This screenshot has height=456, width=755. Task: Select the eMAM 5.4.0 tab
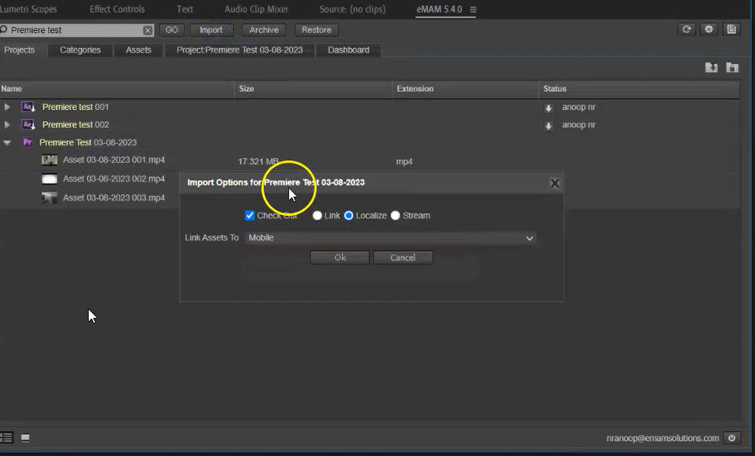[440, 9]
